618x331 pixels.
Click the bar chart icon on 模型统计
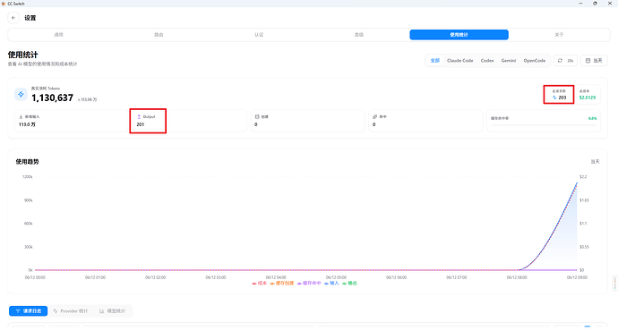[102, 311]
